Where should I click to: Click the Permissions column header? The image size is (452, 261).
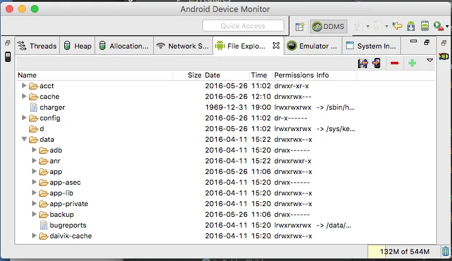click(x=294, y=75)
